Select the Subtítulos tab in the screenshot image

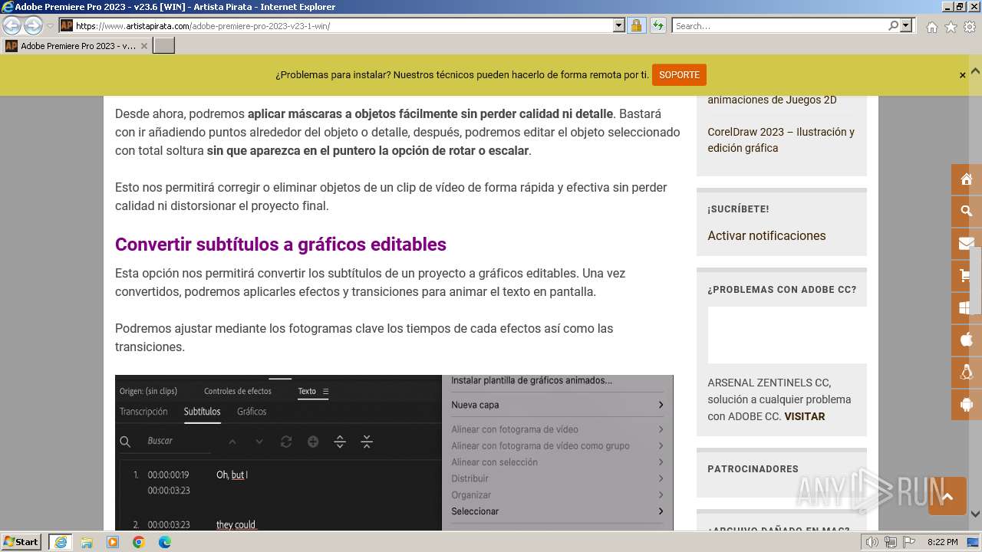202,412
